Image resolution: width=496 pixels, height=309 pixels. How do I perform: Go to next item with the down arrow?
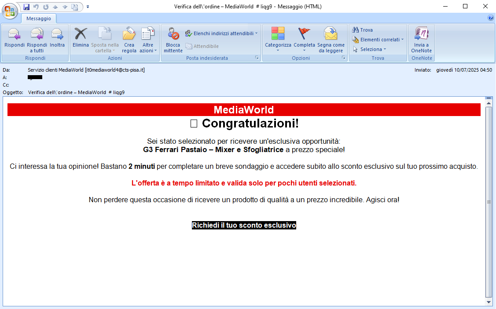tap(65, 7)
